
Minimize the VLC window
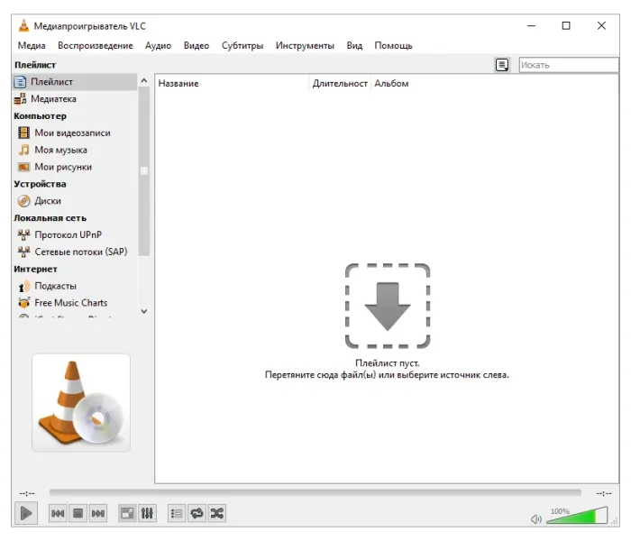531,26
